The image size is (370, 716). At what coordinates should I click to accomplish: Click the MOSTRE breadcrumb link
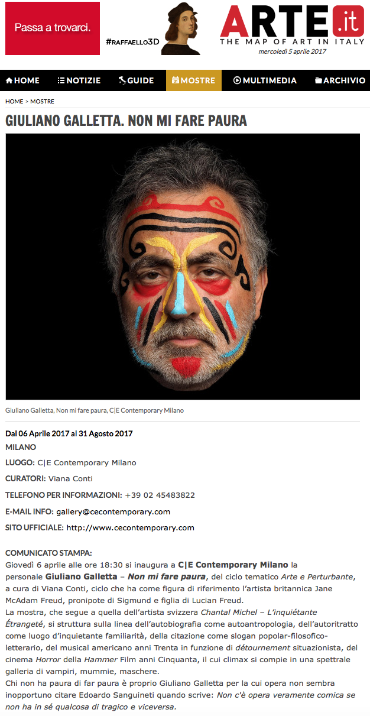[x=42, y=102]
